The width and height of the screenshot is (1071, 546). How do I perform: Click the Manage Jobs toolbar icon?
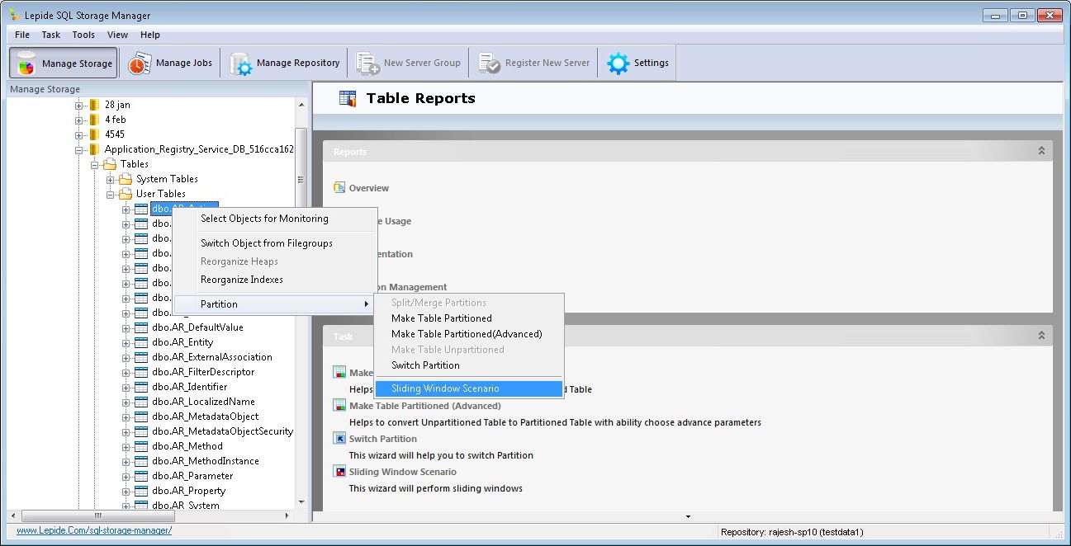click(x=140, y=62)
